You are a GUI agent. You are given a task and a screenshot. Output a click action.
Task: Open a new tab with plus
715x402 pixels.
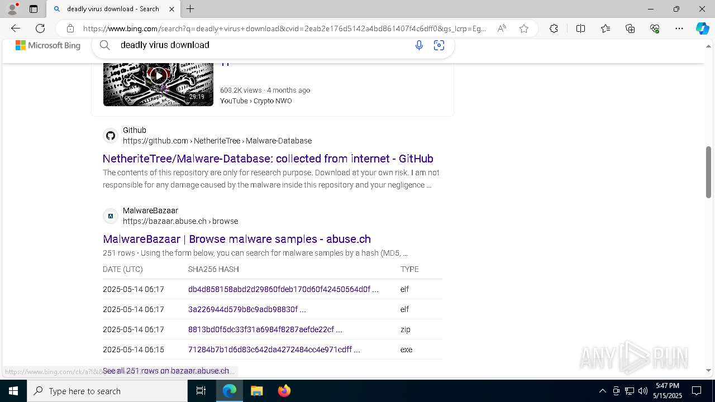click(x=190, y=9)
